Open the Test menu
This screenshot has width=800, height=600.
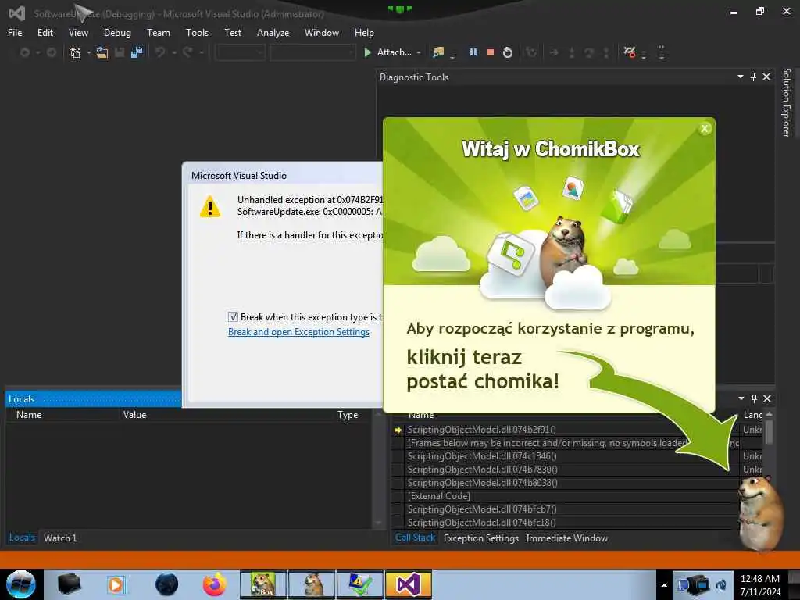coord(233,33)
